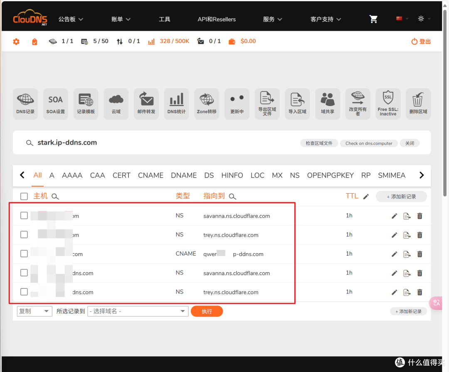
Task: Click the 关闭 button
Action: [x=410, y=143]
